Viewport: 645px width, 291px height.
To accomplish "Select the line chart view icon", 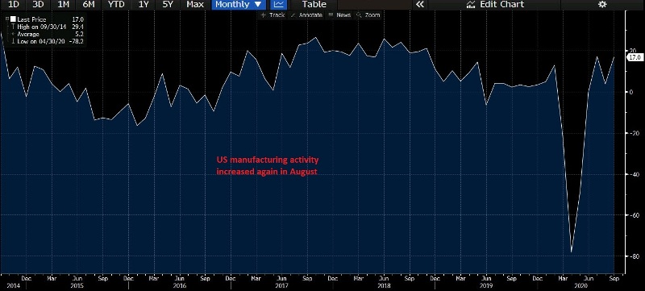I will [x=279, y=5].
